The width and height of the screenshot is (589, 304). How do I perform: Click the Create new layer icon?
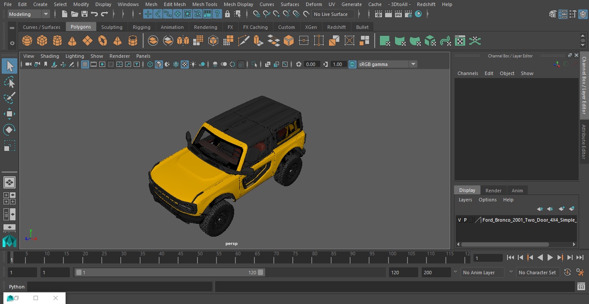tap(561, 209)
